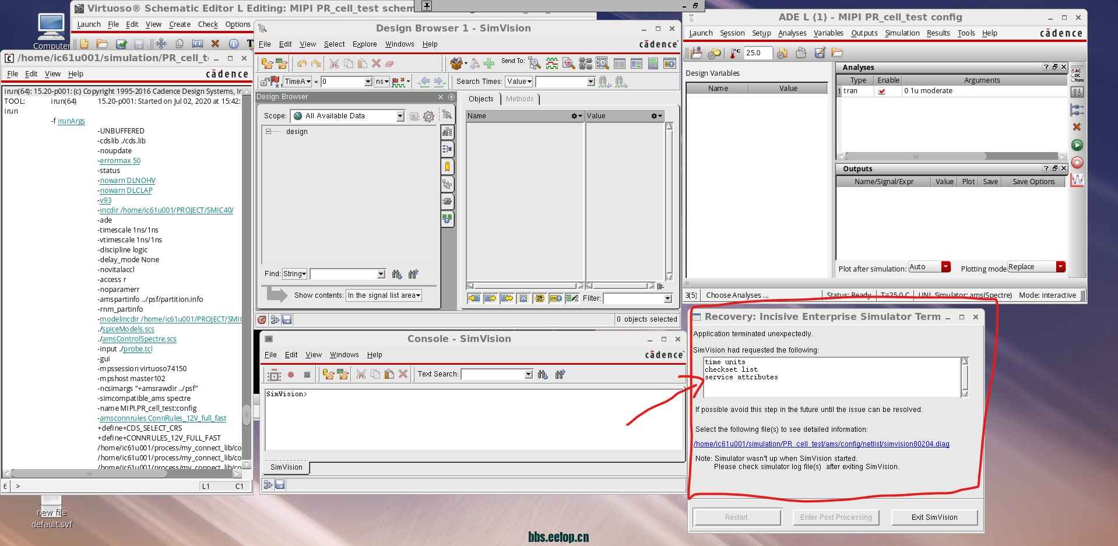Open amsControlSpectre.scs link in log
Viewport: 1118px width, 546px height.
(139, 339)
